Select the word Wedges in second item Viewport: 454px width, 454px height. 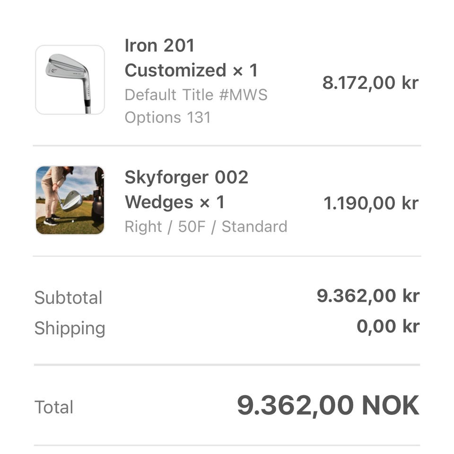pyautogui.click(x=159, y=202)
